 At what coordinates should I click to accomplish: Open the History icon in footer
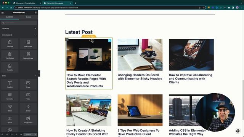(x=12, y=134)
